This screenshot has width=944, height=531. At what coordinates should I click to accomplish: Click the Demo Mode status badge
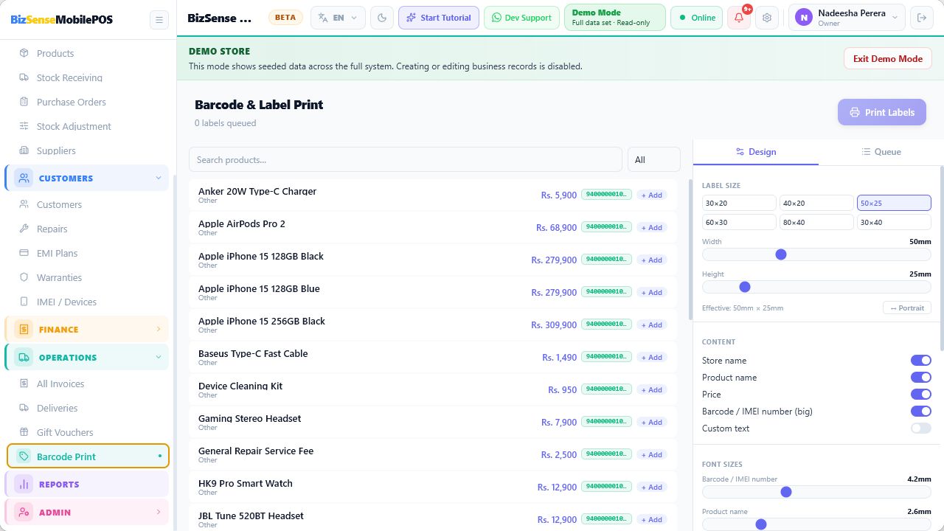614,18
